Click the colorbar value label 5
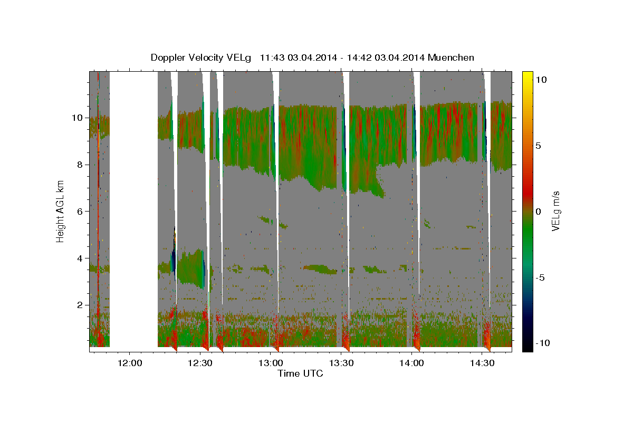 539,145
